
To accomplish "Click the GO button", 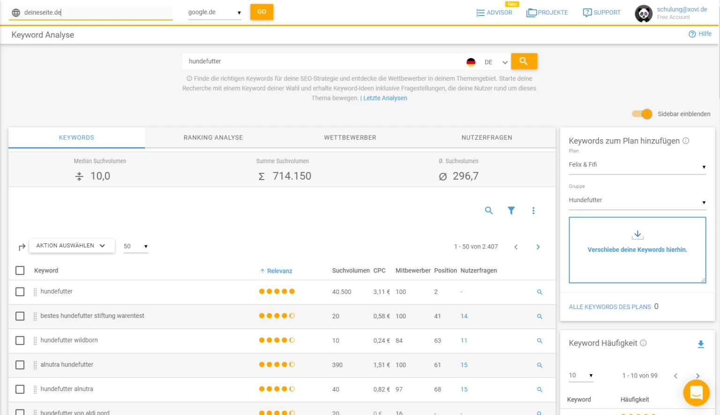I will pyautogui.click(x=262, y=12).
